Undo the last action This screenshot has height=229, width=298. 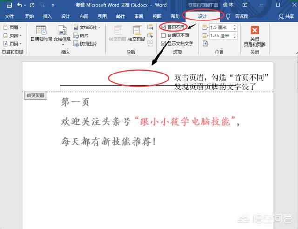click(20, 5)
